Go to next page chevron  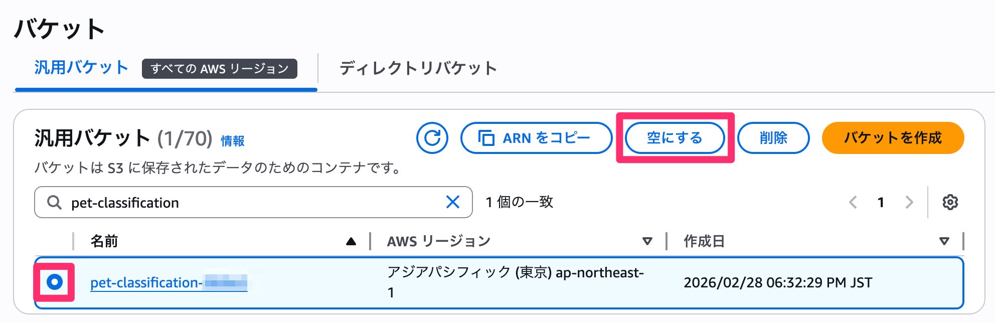click(909, 202)
